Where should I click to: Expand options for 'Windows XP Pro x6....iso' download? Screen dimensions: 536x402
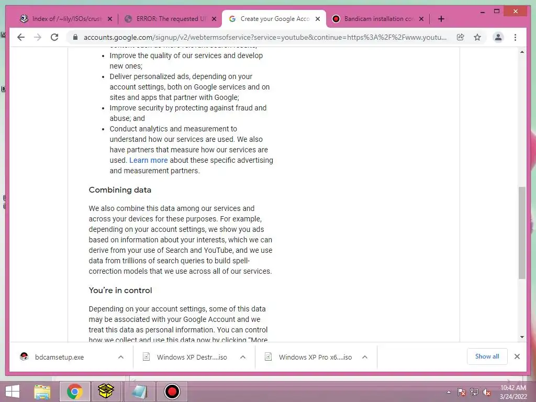365,357
